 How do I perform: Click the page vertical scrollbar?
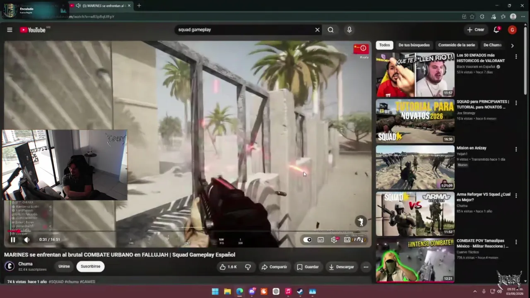pos(526,60)
